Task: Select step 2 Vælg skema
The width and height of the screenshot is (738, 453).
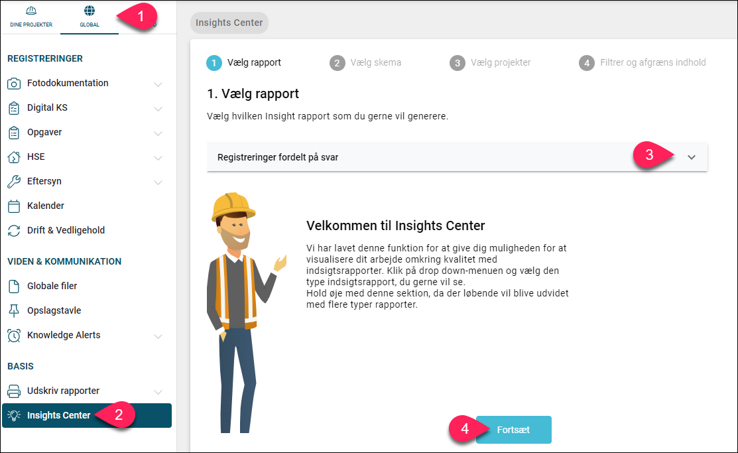Action: pyautogui.click(x=365, y=62)
